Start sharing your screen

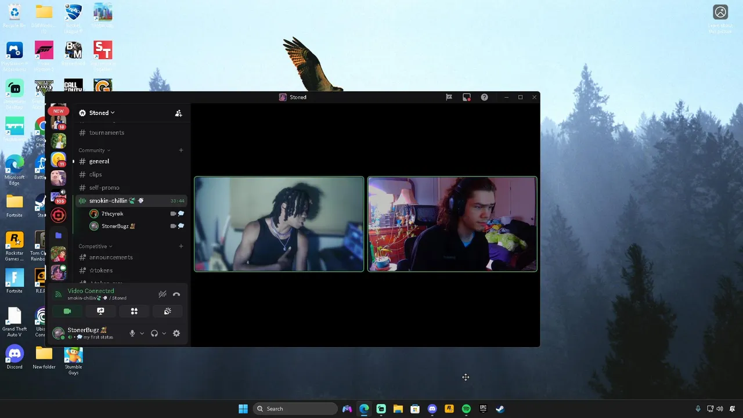(100, 311)
